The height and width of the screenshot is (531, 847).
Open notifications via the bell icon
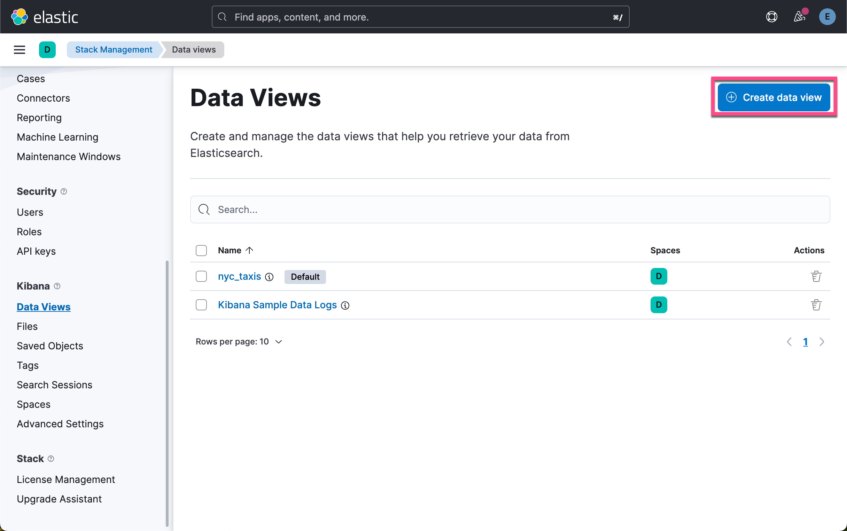click(x=799, y=16)
